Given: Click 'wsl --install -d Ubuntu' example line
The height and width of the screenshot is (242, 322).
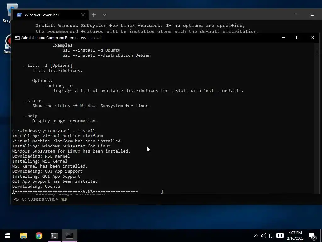Looking at the screenshot, I should pos(92,50).
